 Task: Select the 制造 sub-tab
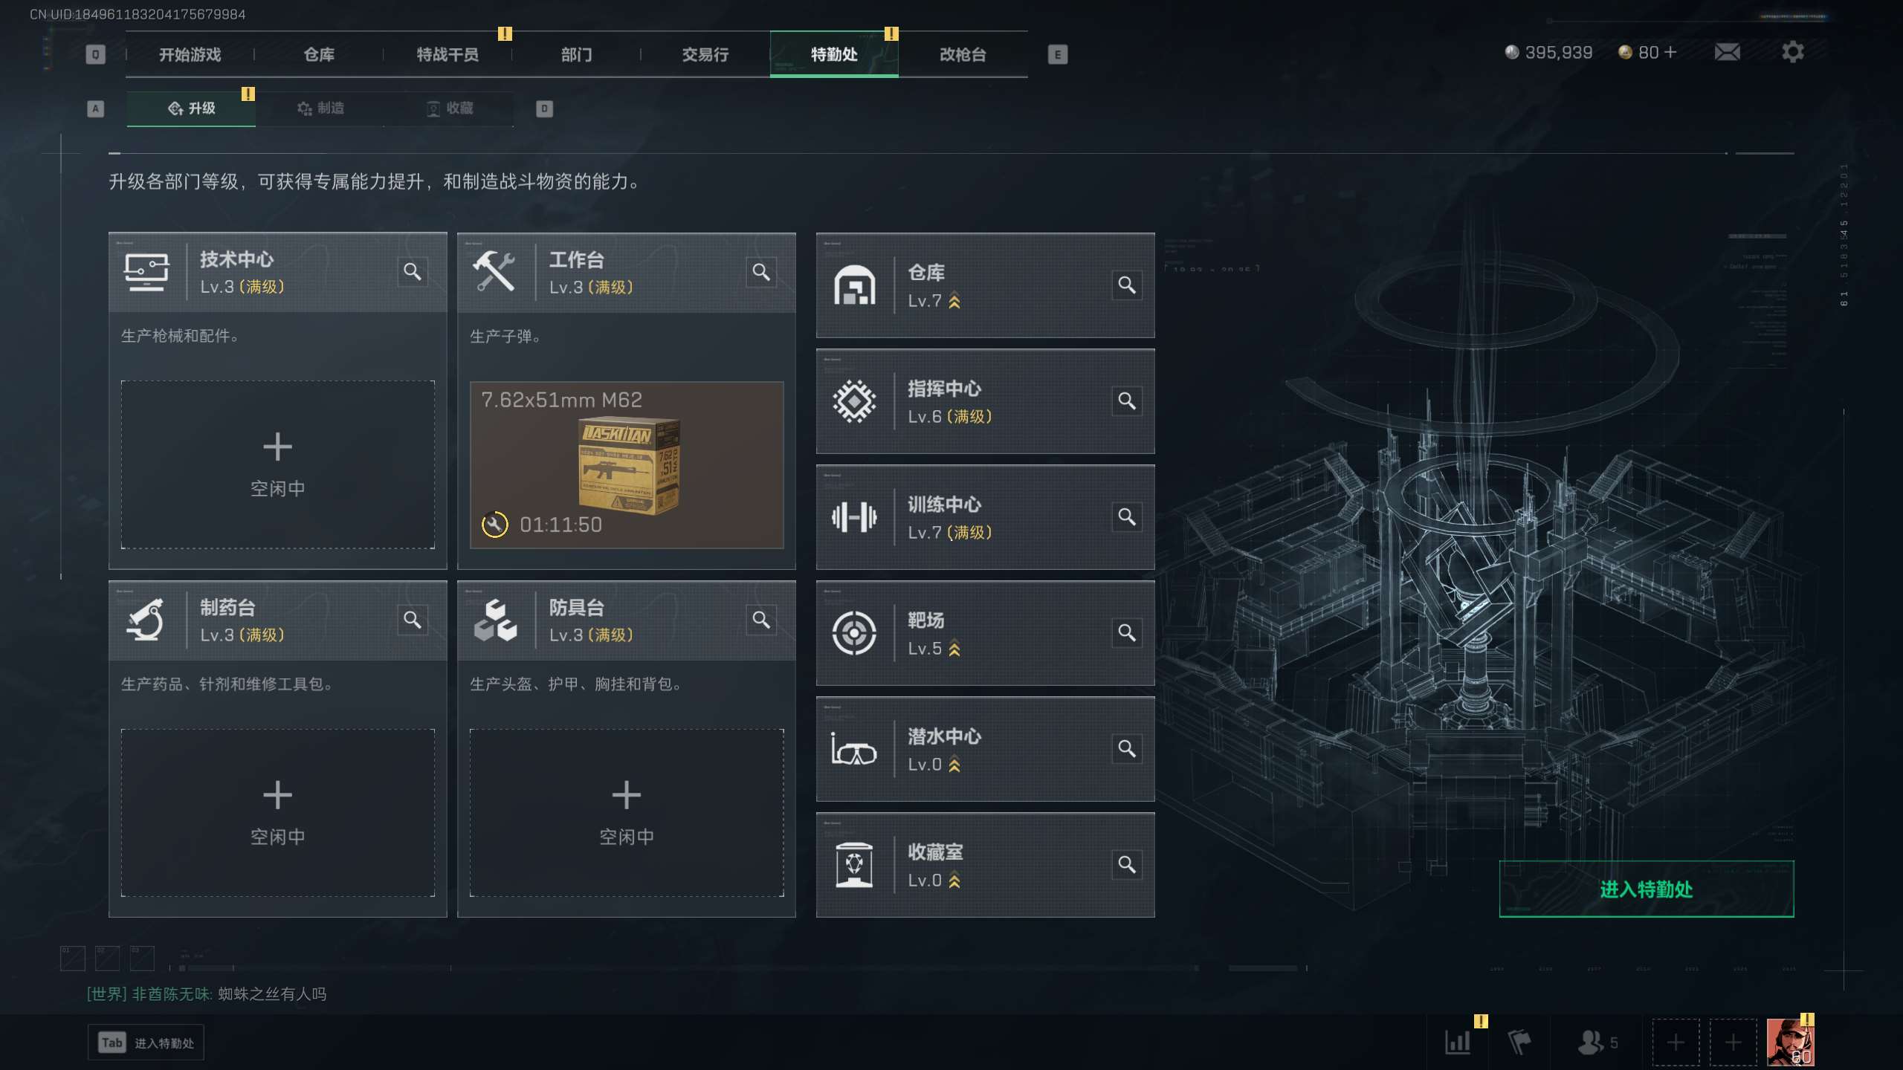click(x=320, y=108)
